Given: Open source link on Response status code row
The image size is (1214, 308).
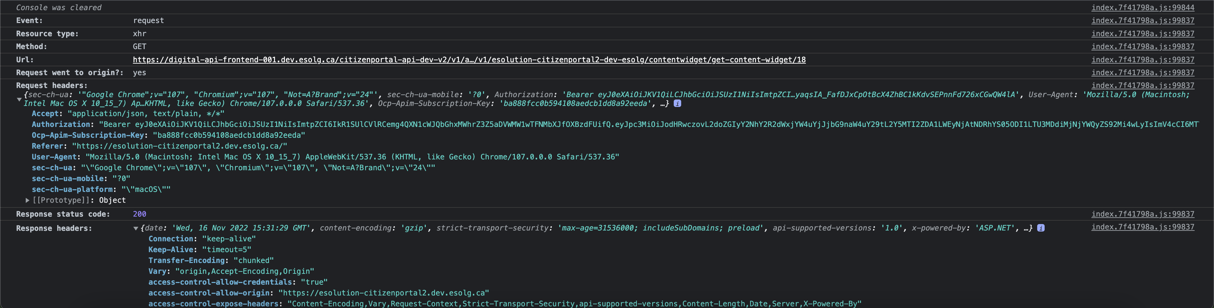Looking at the screenshot, I should 1143,214.
